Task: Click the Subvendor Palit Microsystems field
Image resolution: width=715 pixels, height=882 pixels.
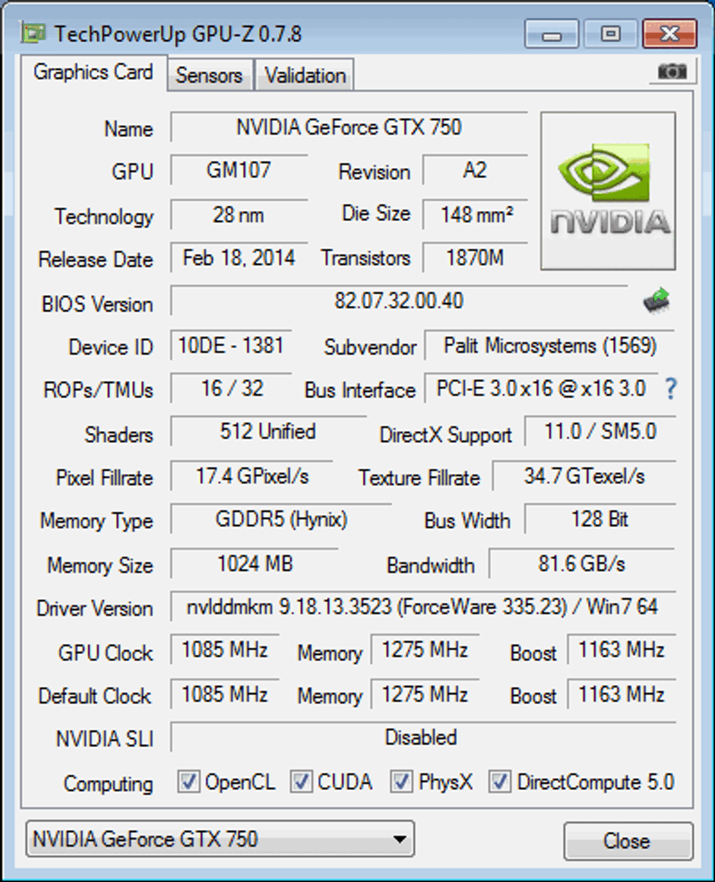Action: click(550, 346)
